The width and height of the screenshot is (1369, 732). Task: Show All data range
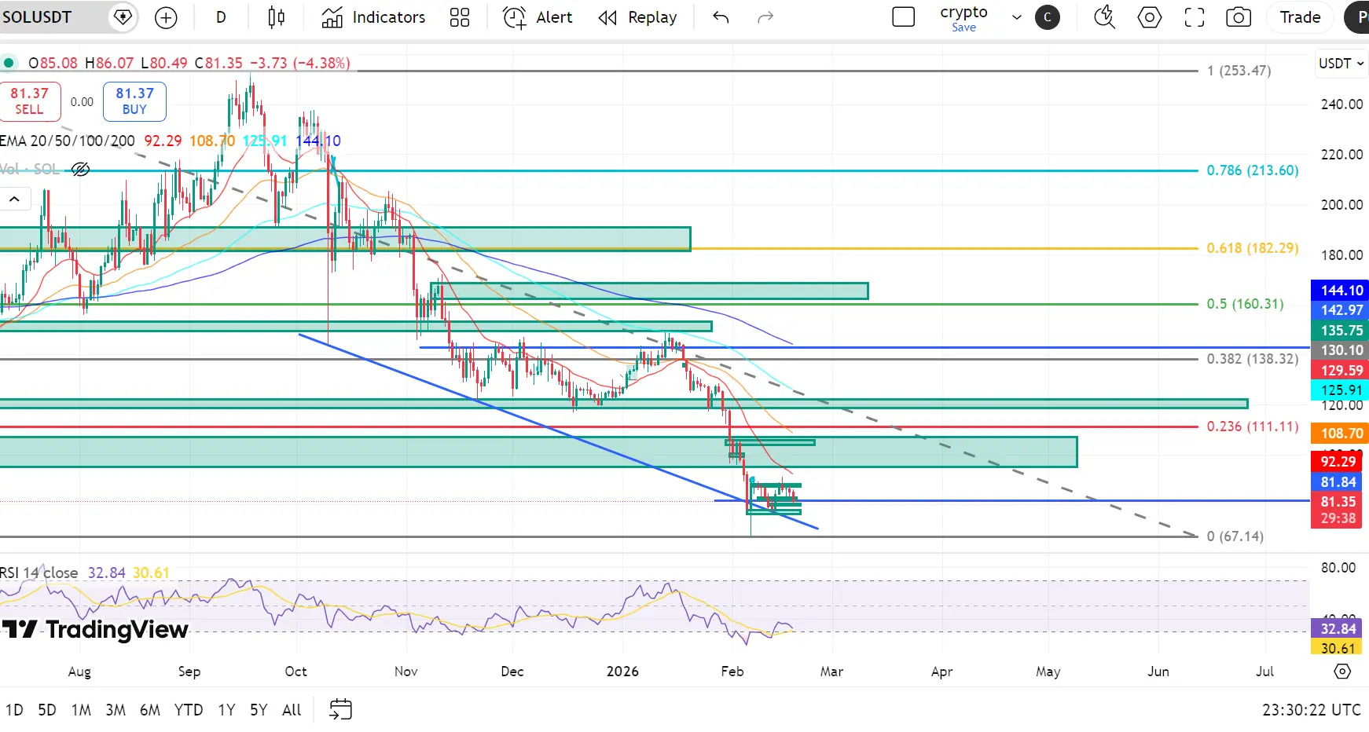coord(292,710)
